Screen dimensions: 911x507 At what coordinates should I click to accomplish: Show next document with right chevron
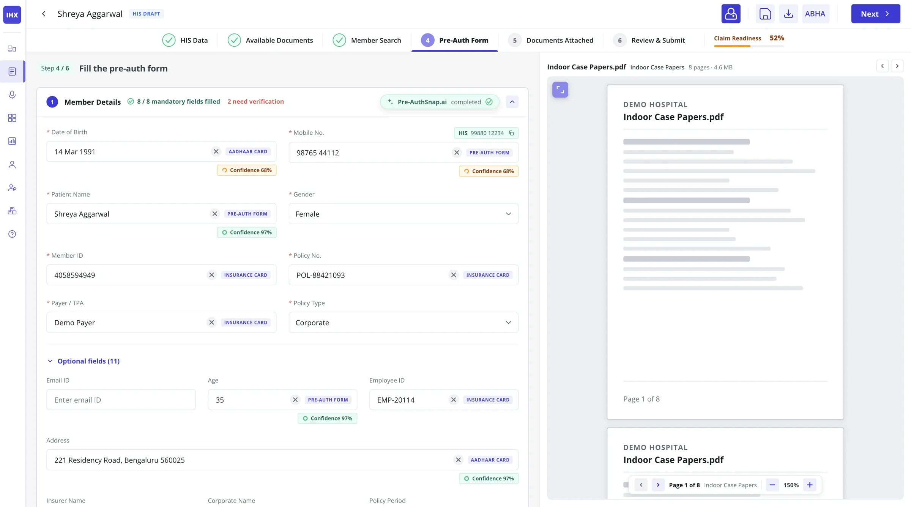click(897, 66)
